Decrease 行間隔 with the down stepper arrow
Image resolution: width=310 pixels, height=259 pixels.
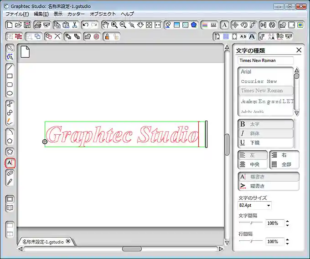coord(288,244)
